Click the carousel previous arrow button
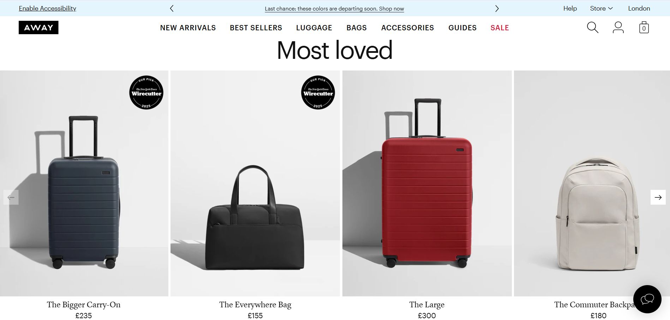The width and height of the screenshot is (670, 320). (x=11, y=197)
